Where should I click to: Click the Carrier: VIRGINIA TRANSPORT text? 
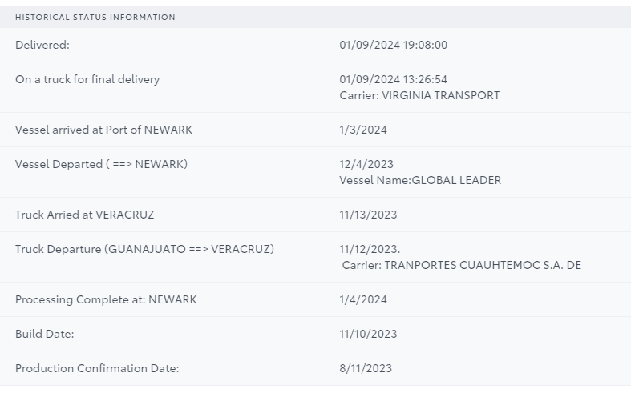(x=419, y=95)
